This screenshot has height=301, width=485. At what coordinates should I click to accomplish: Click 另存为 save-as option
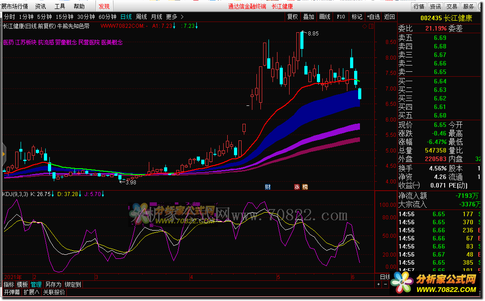point(53,284)
